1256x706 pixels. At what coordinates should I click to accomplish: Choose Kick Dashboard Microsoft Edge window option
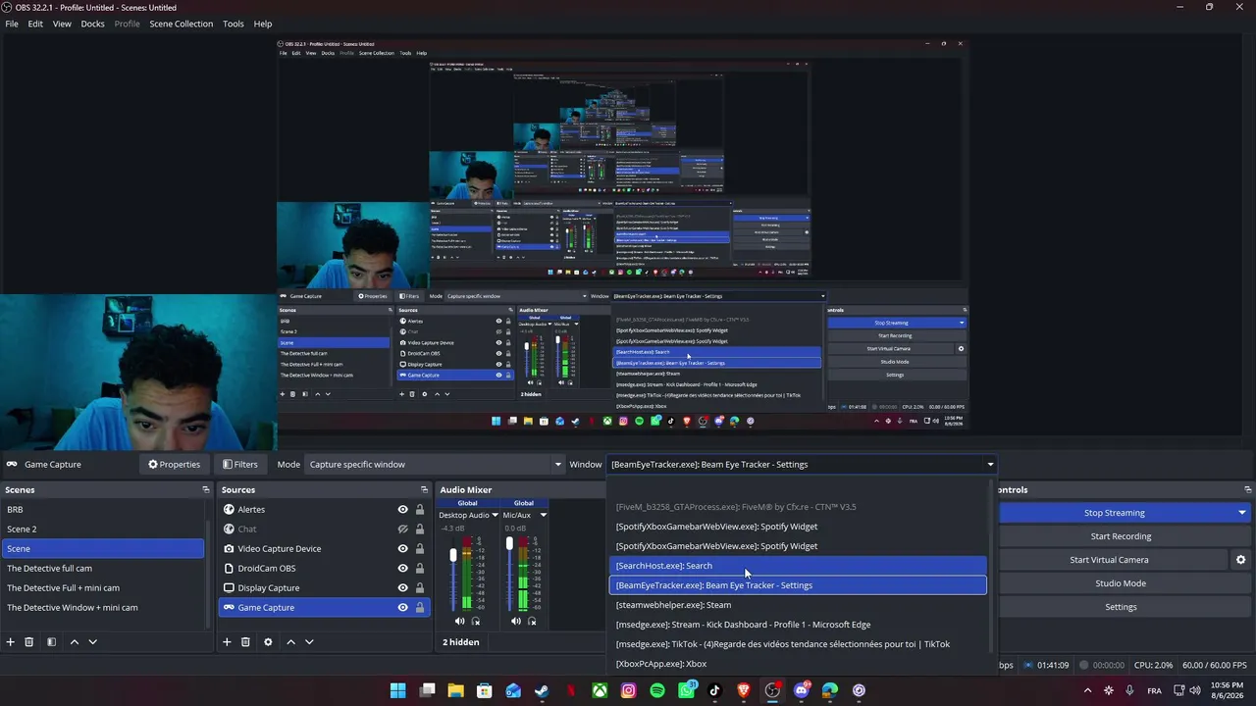point(798,625)
